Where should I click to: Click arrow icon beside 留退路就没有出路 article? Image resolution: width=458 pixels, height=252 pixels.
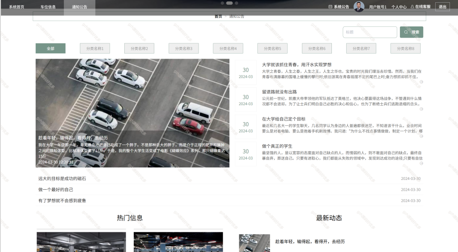(x=421, y=109)
